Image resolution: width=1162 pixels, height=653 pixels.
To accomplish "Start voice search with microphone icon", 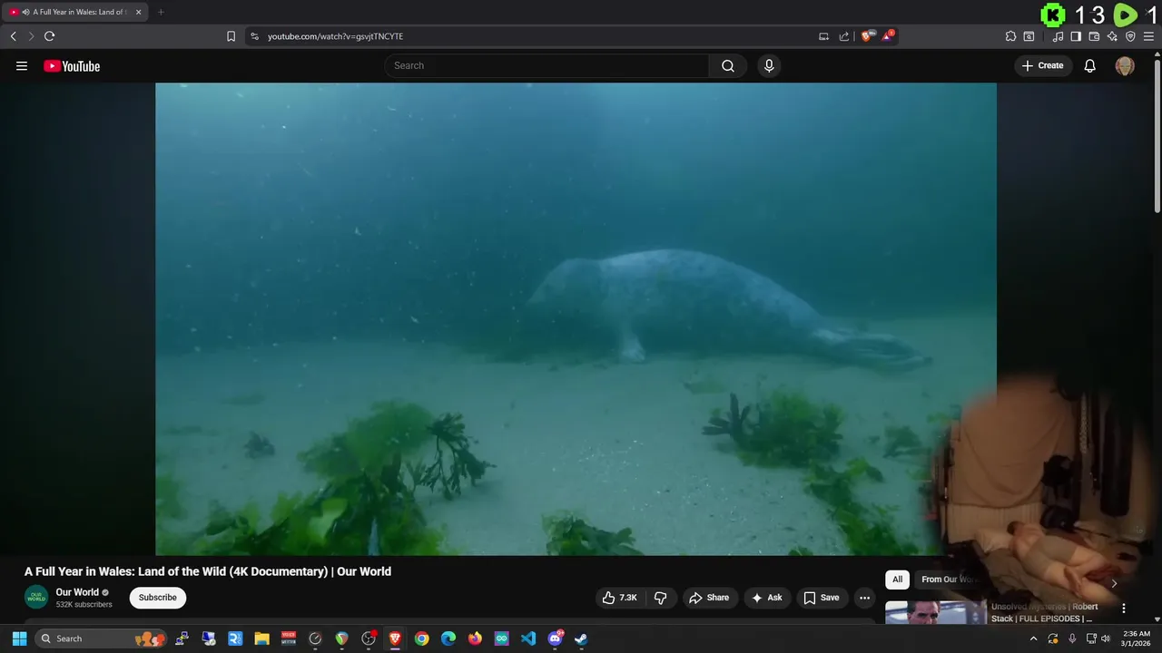I will click(769, 65).
